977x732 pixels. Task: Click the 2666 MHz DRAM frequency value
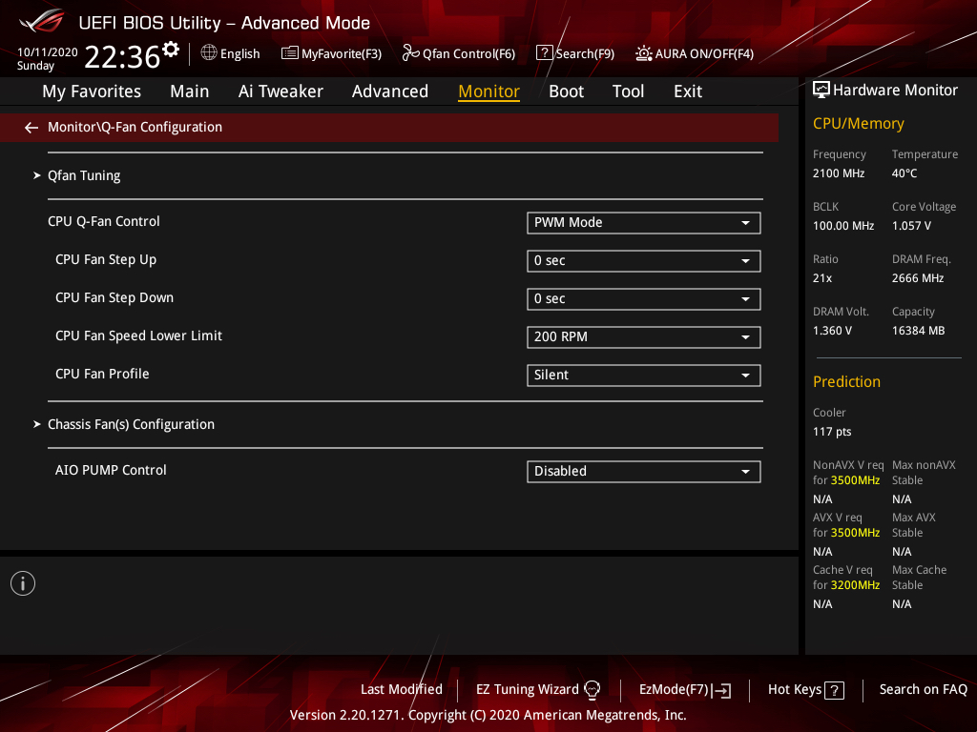tap(917, 278)
